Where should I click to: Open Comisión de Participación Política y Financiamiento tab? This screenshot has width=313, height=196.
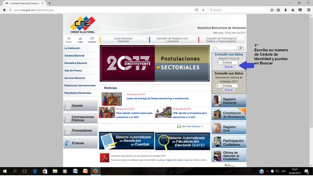point(221,40)
